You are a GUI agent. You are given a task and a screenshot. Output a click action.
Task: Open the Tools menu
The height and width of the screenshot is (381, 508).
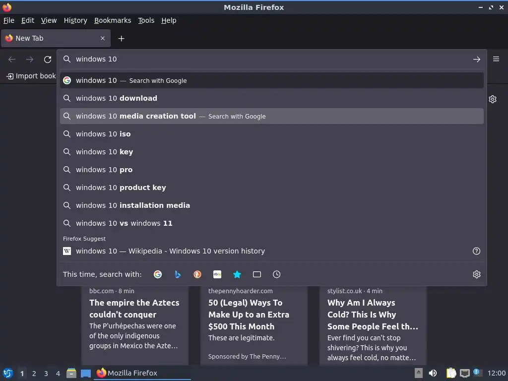pos(146,20)
